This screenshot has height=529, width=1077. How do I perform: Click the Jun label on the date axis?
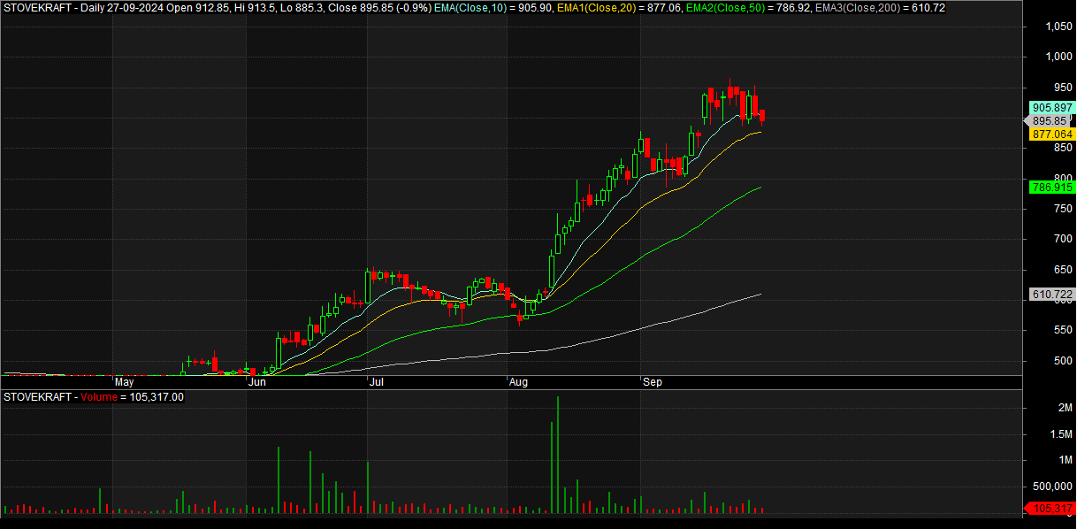coord(257,382)
